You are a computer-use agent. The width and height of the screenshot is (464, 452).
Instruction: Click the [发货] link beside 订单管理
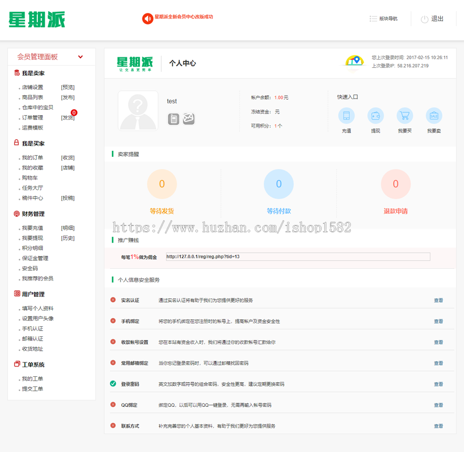[x=68, y=118]
